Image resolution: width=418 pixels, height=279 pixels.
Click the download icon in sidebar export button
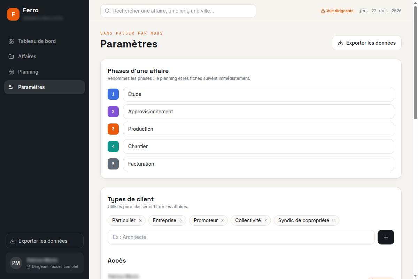13,241
